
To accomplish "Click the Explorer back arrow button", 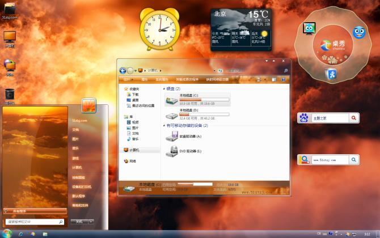I will point(123,70).
